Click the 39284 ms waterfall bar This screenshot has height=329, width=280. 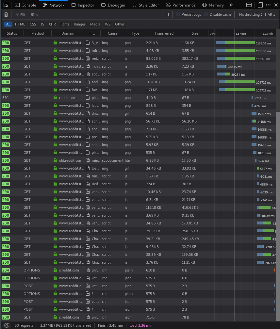(223, 74)
